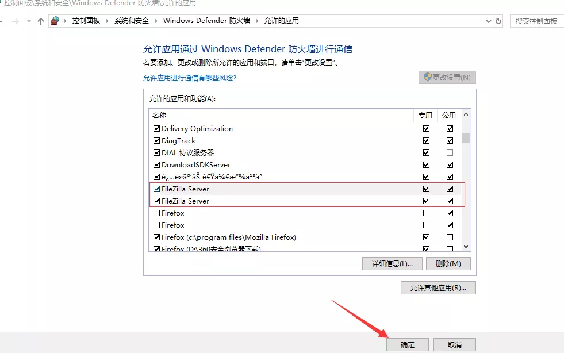This screenshot has height=353, width=564.
Task: Refresh the address bar view
Action: (498, 21)
